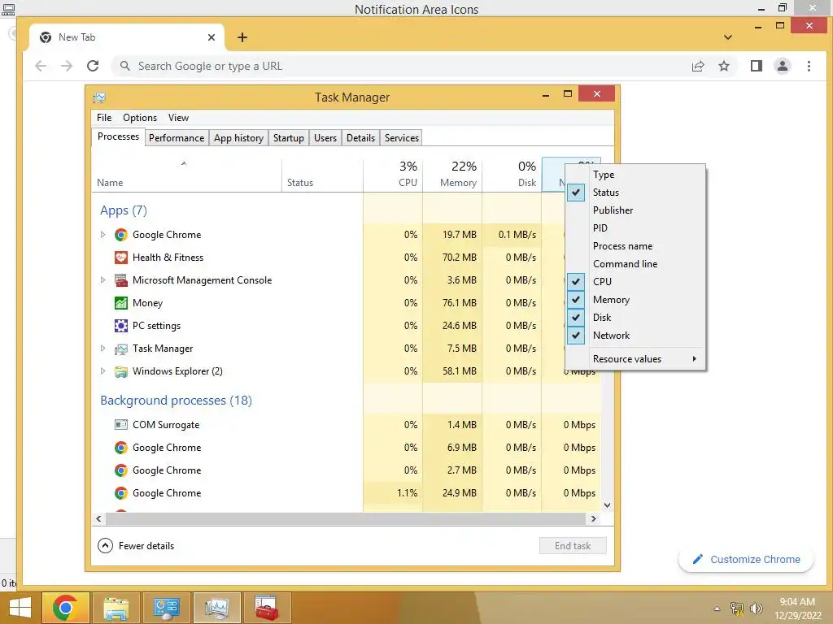Click Chrome icon in the 24.9 MB row
Screen dimensions: 833x624
(121, 493)
